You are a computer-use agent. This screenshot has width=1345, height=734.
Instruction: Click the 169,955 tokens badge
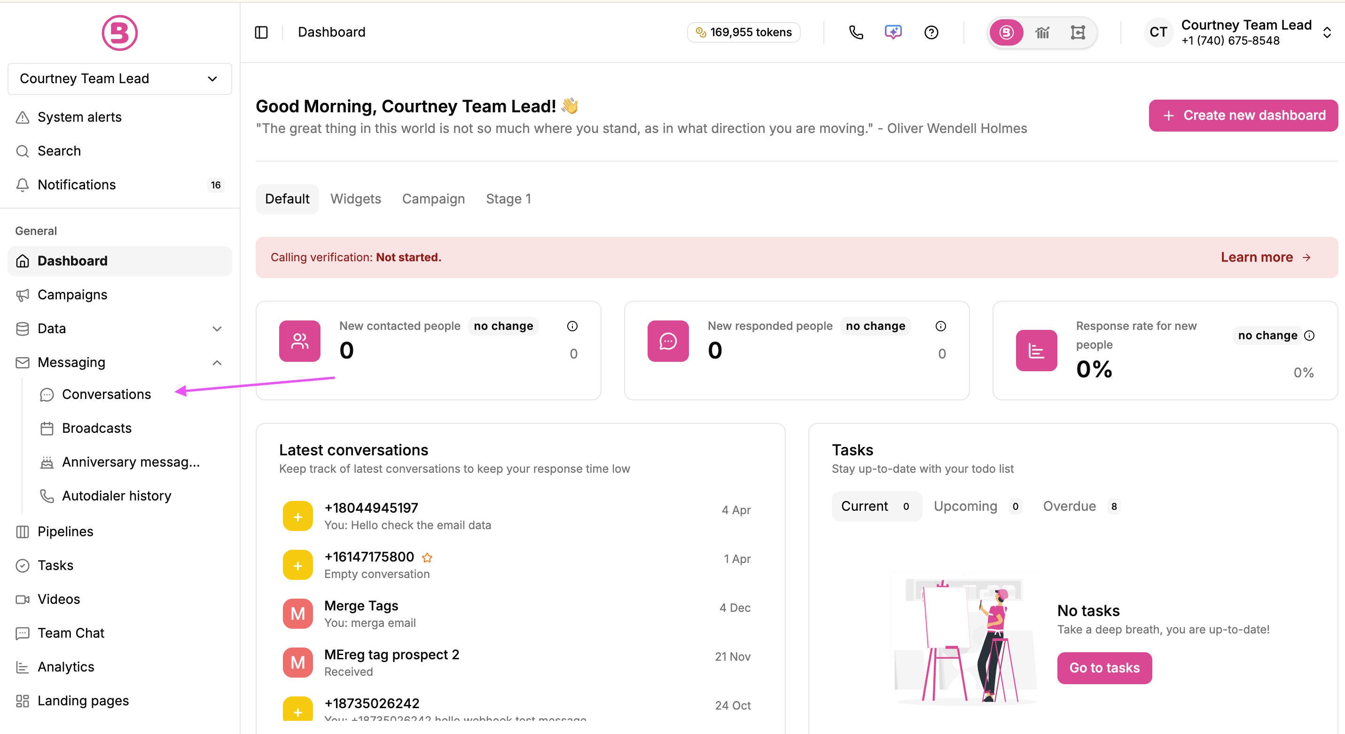tap(743, 32)
